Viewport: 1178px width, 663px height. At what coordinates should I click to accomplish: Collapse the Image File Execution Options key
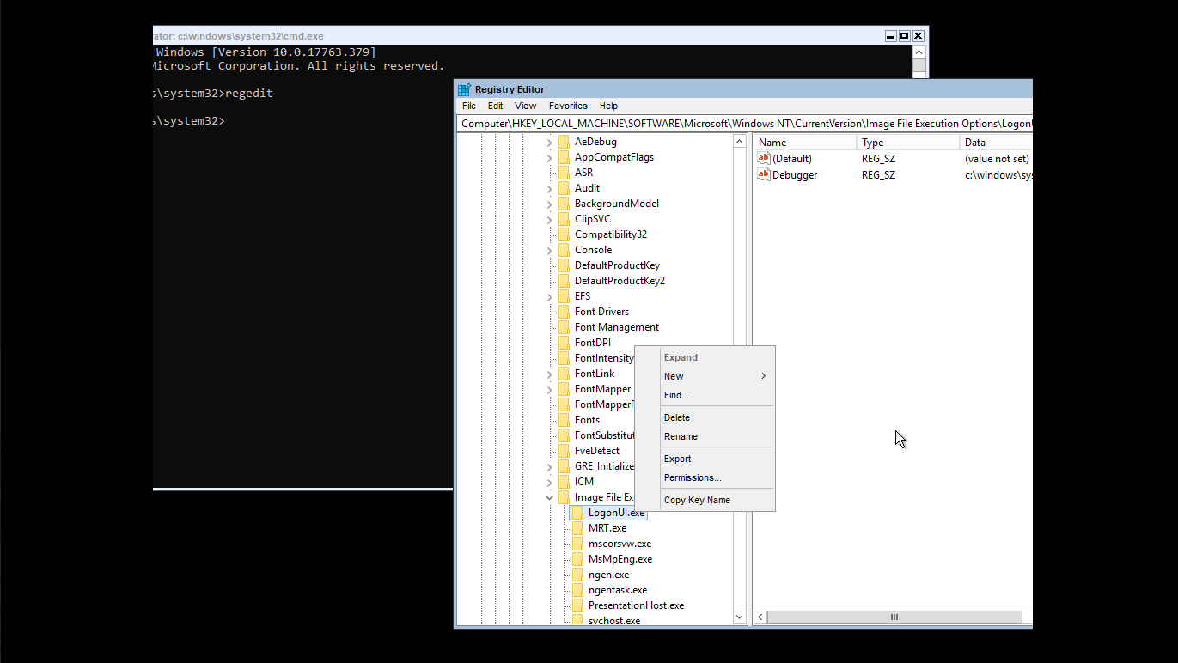550,497
